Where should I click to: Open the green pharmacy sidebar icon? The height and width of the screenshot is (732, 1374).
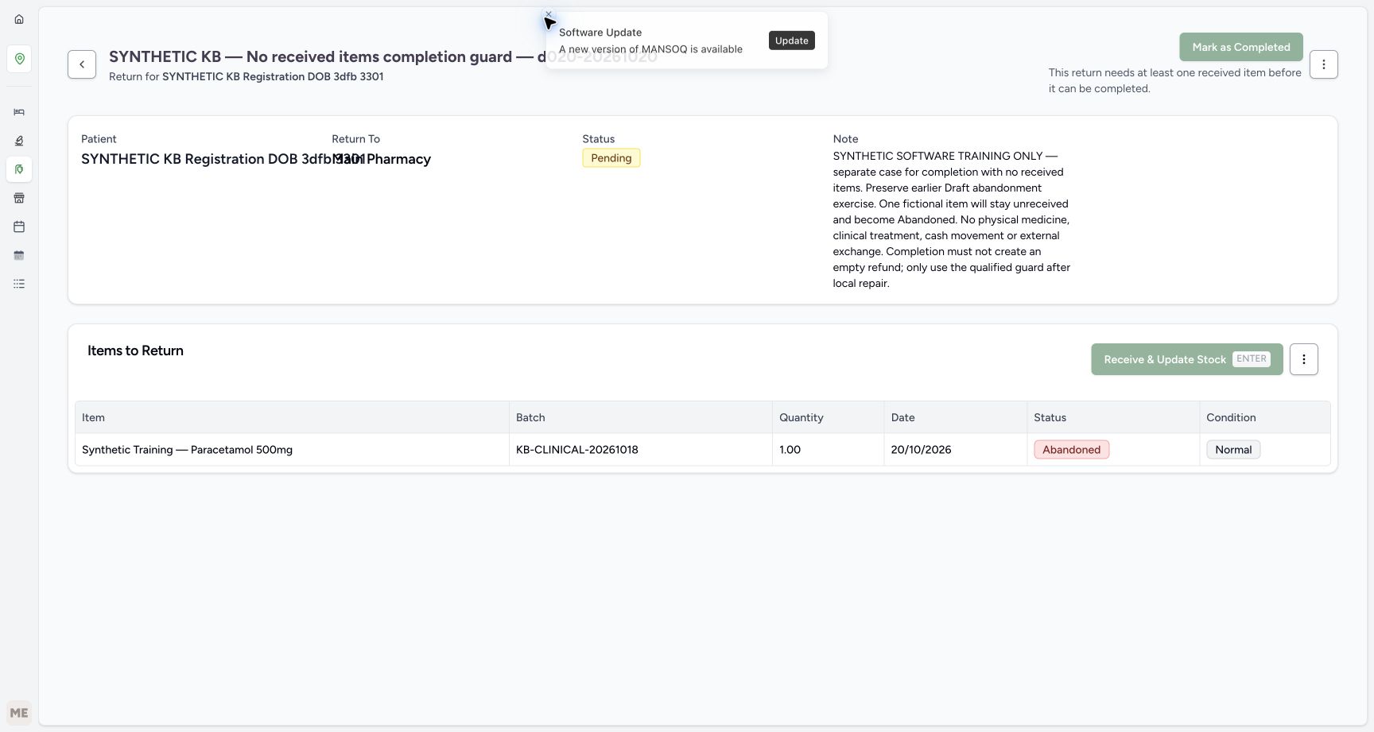(19, 169)
